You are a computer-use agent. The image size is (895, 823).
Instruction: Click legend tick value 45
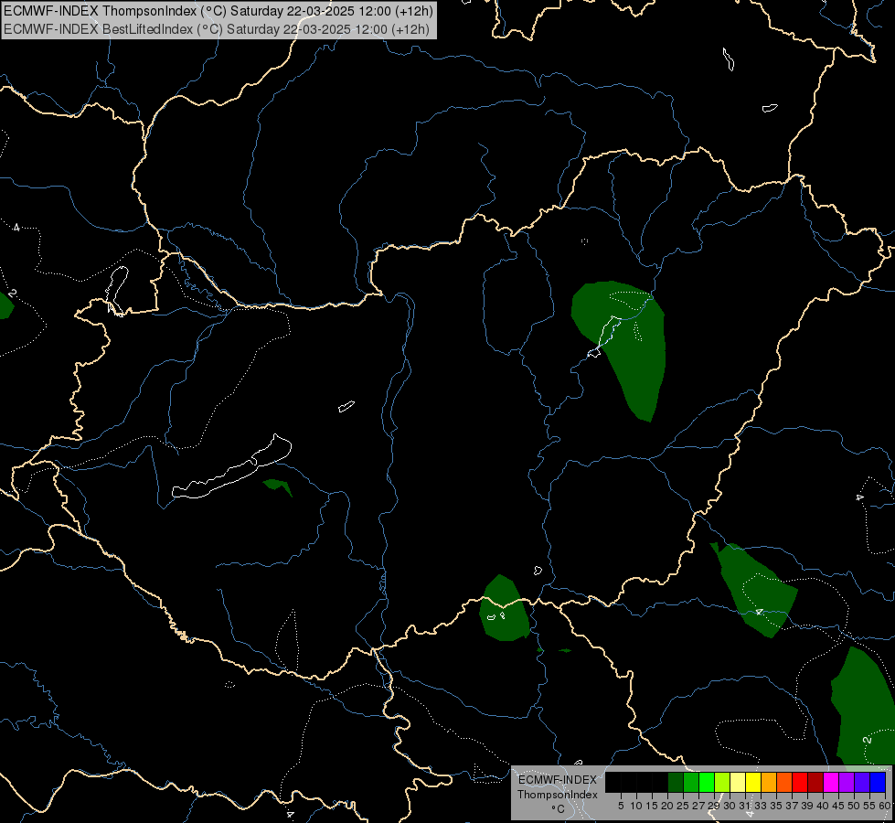838,806
